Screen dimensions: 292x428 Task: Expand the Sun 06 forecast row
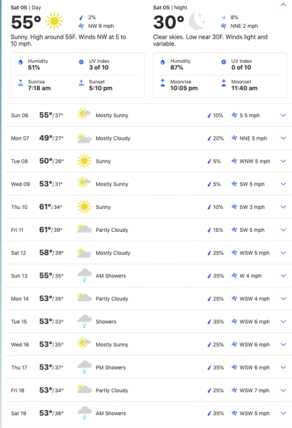283,115
